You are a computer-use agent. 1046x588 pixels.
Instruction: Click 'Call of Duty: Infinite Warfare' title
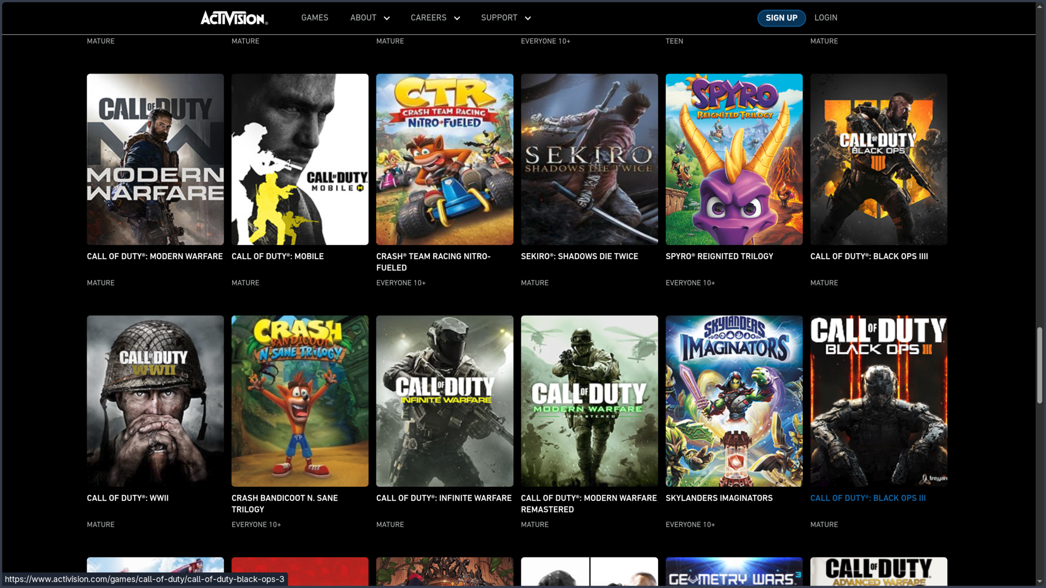[443, 498]
